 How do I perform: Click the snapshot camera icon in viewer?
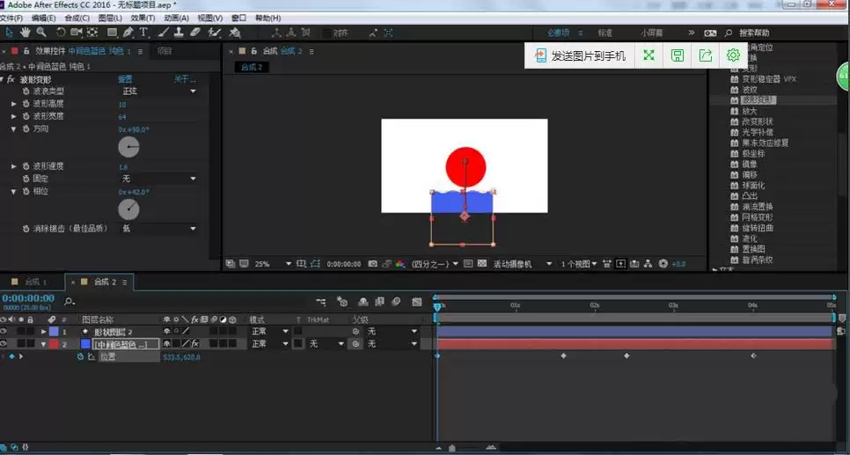click(x=372, y=264)
